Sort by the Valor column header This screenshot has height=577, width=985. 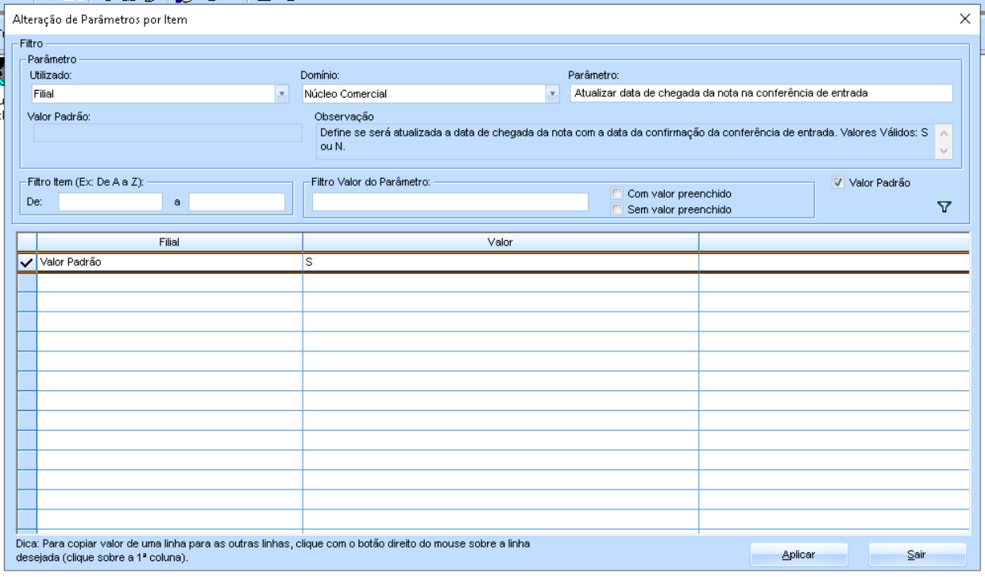(x=500, y=241)
